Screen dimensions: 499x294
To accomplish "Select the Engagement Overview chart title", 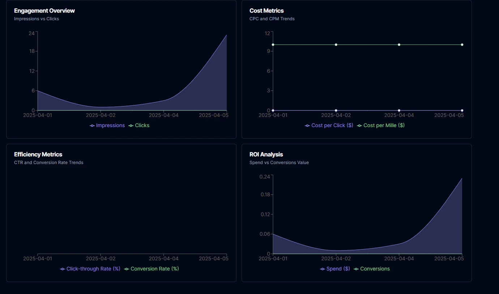I will tap(44, 10).
